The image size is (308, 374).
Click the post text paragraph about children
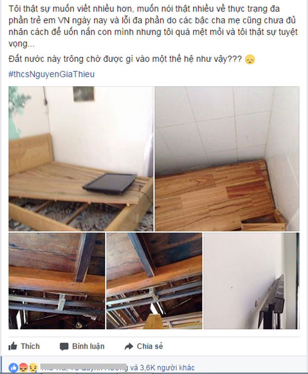[153, 26]
